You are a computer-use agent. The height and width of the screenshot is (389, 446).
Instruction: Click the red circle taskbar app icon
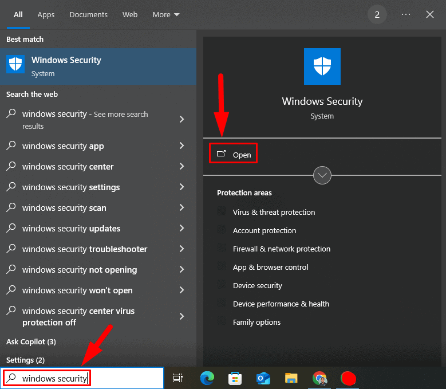point(348,379)
